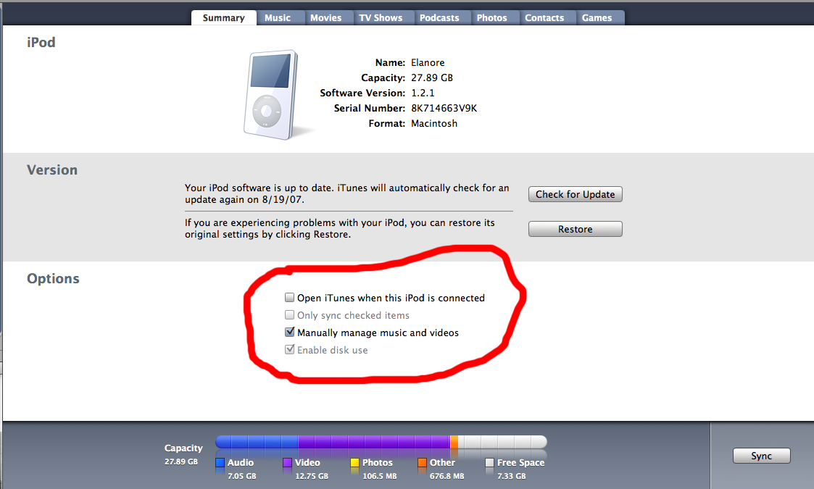Switch to the Music tab
This screenshot has width=814, height=489.
(x=278, y=17)
